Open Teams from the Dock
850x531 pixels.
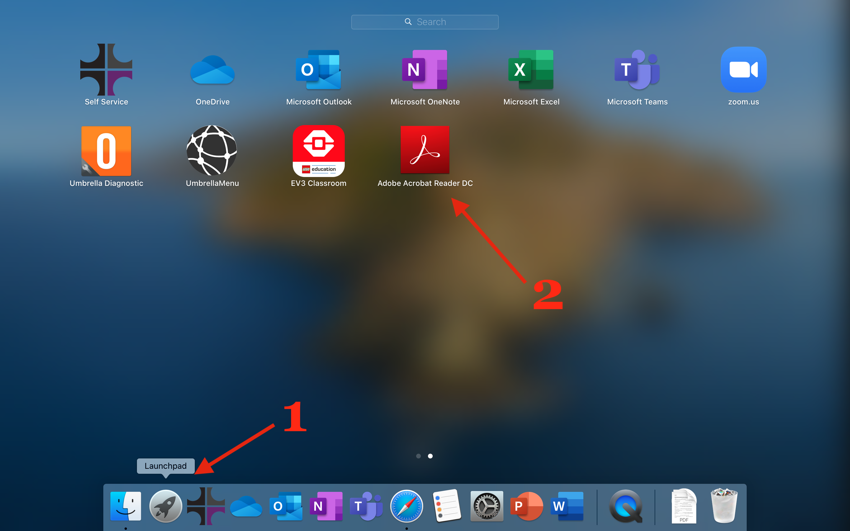(x=366, y=506)
